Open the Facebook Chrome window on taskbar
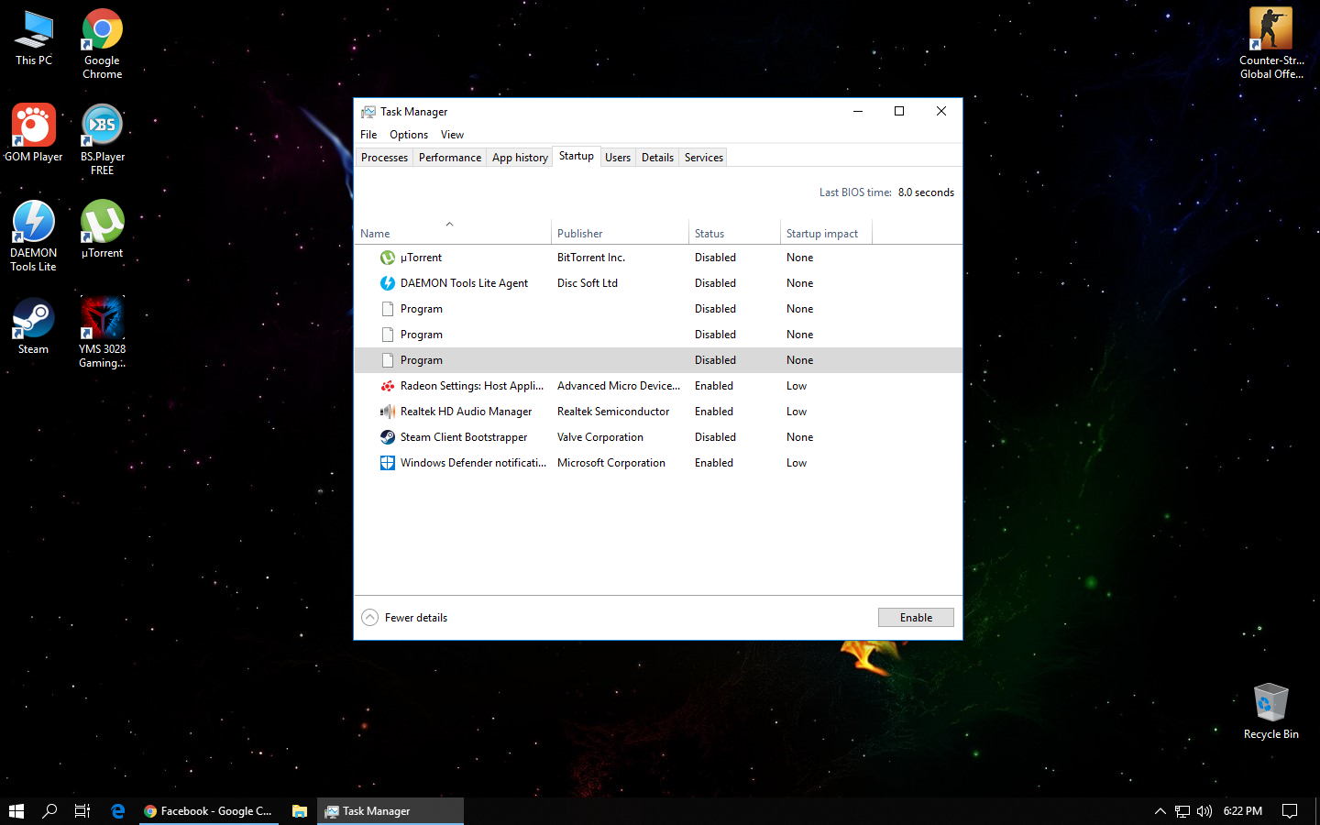Viewport: 1320px width, 825px height. coord(208,810)
